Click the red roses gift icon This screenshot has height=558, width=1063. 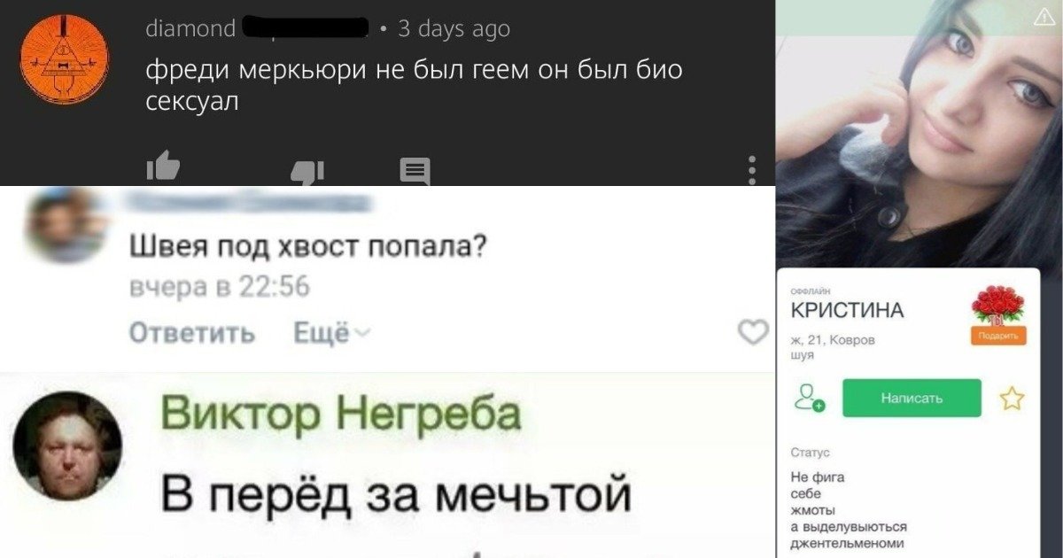(x=997, y=306)
